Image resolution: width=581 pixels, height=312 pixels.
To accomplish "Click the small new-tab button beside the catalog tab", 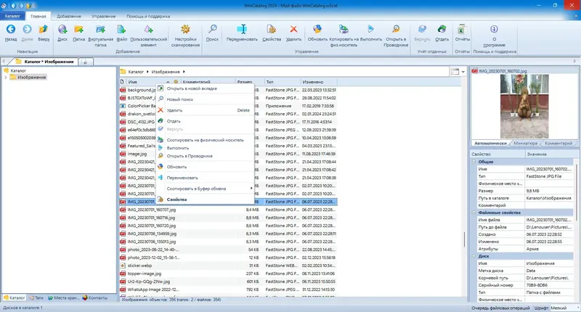I will click(x=85, y=62).
